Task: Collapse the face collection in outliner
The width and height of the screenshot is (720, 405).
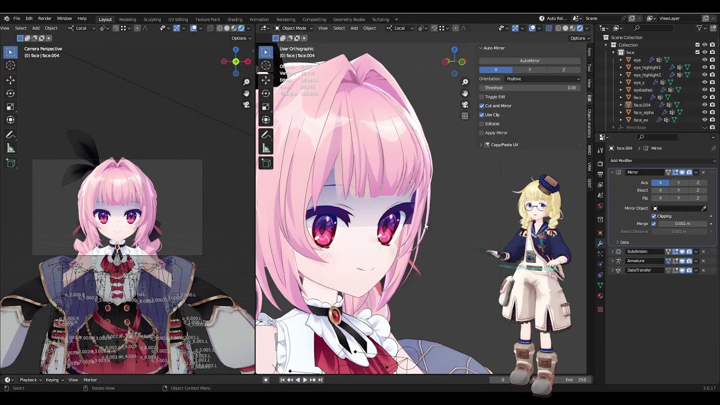Action: pos(614,52)
